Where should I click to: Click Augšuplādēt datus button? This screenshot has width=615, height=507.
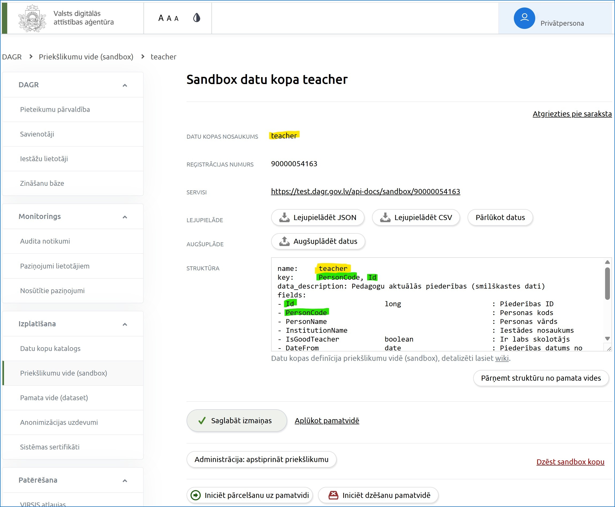[318, 241]
